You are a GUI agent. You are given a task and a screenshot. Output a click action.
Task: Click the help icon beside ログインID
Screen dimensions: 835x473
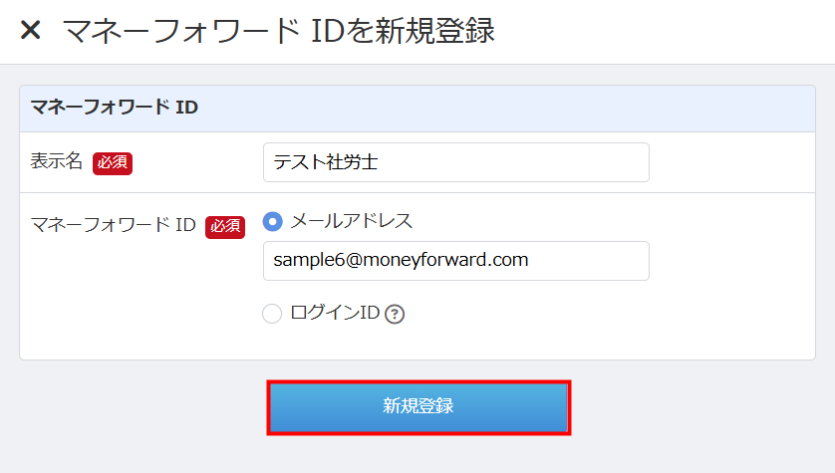396,314
